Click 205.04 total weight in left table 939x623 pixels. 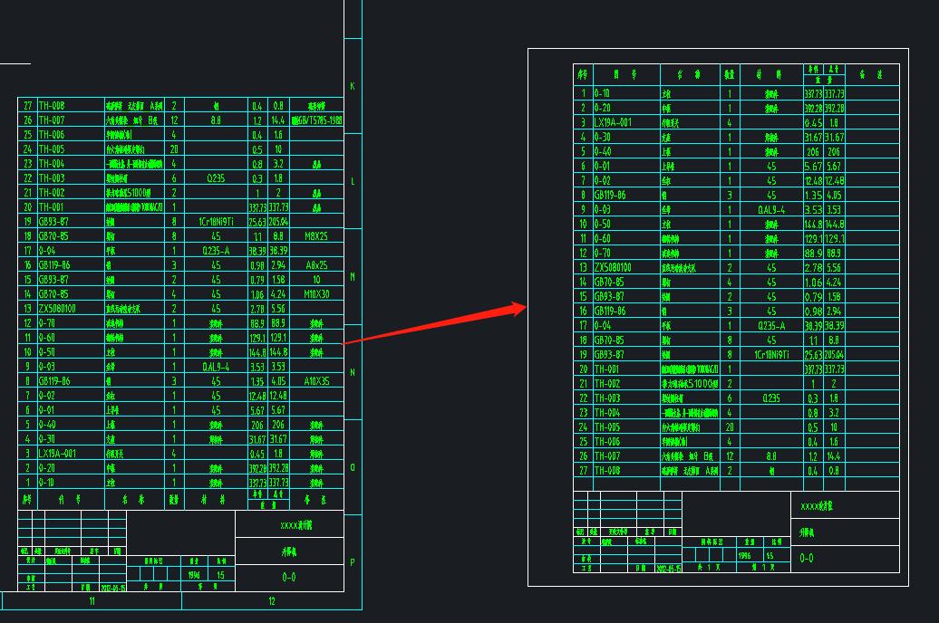tap(278, 222)
